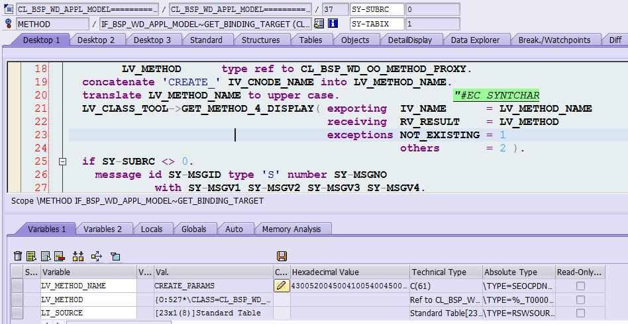Open the Structures tab

[261, 40]
